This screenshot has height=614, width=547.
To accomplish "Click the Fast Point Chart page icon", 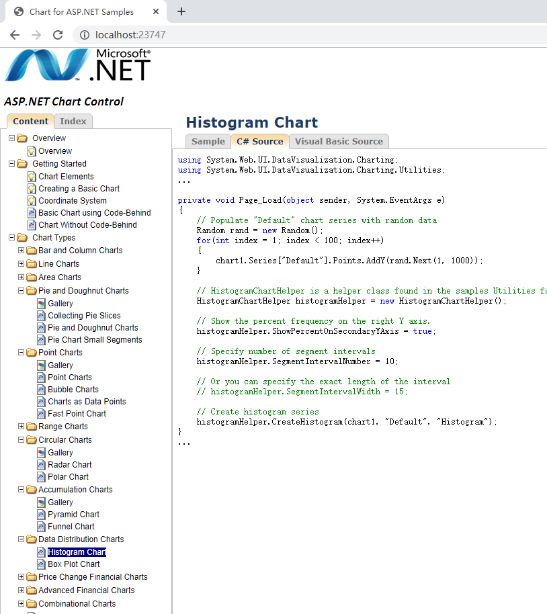I will (x=41, y=414).
